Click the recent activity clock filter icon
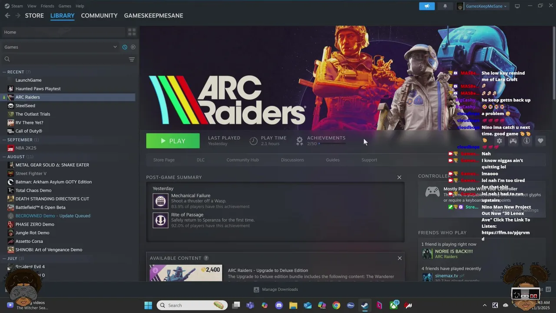The width and height of the screenshot is (556, 313). 125,47
